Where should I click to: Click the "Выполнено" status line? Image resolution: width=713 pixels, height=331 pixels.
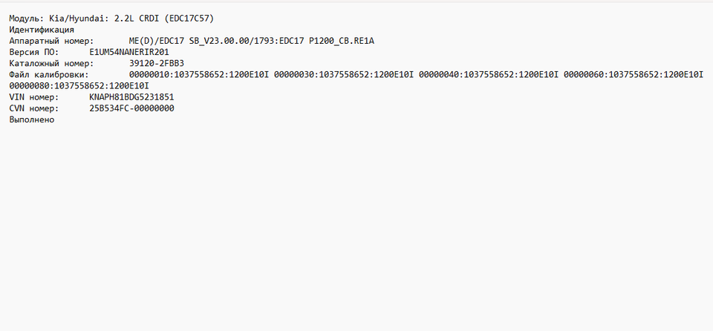[32, 119]
